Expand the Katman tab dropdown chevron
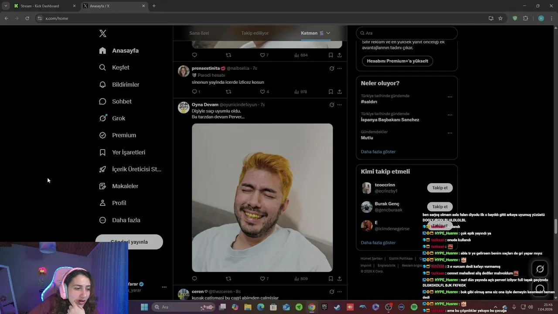The height and width of the screenshot is (314, 558). [x=328, y=33]
